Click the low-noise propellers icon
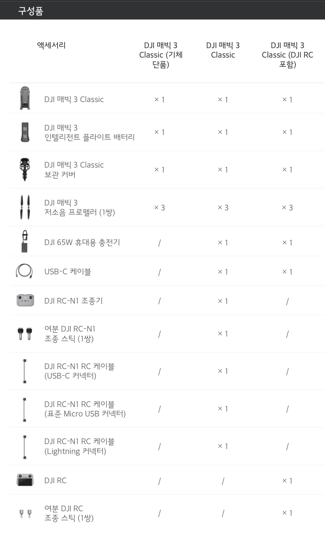Viewport: 325px width, 548px height. pyautogui.click(x=25, y=207)
